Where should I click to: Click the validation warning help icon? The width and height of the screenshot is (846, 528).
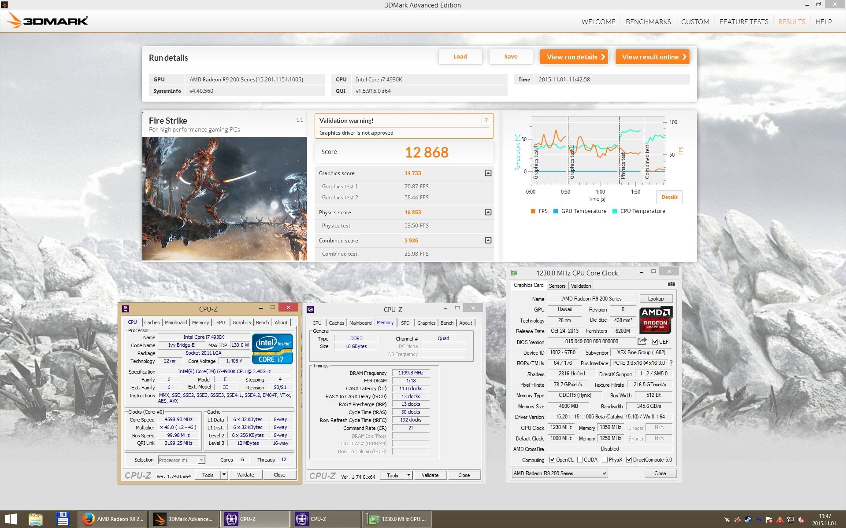tap(486, 121)
